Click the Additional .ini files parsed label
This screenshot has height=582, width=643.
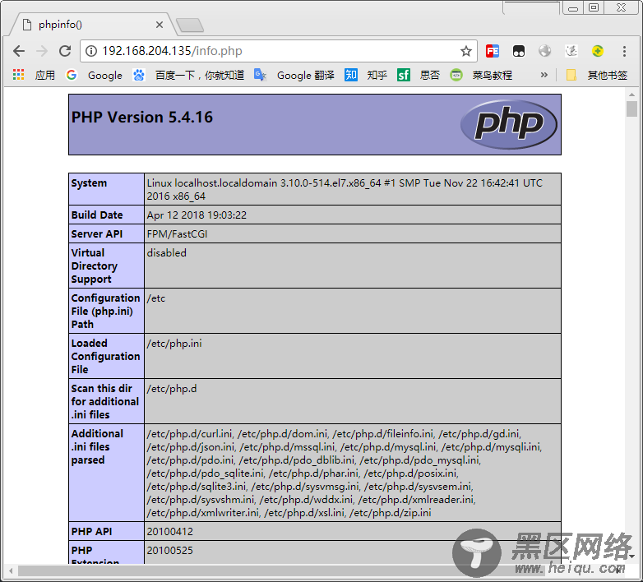click(x=97, y=446)
